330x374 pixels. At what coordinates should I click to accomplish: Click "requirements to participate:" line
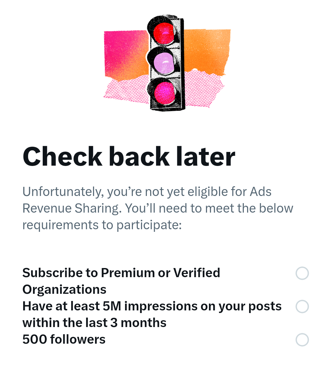click(102, 225)
